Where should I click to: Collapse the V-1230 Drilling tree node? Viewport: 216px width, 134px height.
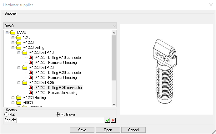13,48
